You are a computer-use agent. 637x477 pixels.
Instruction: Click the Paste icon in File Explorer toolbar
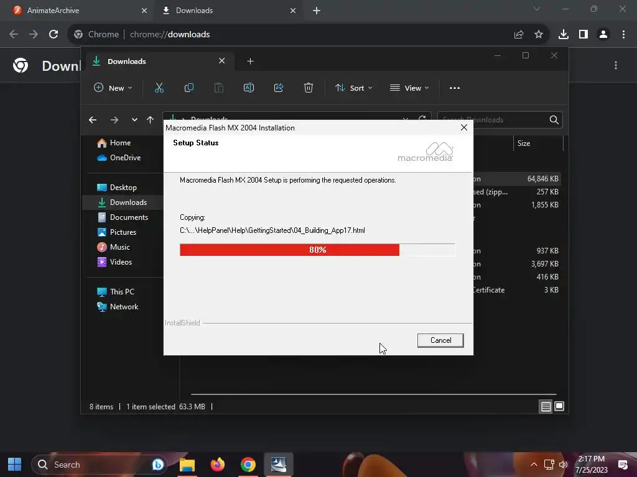(x=219, y=88)
